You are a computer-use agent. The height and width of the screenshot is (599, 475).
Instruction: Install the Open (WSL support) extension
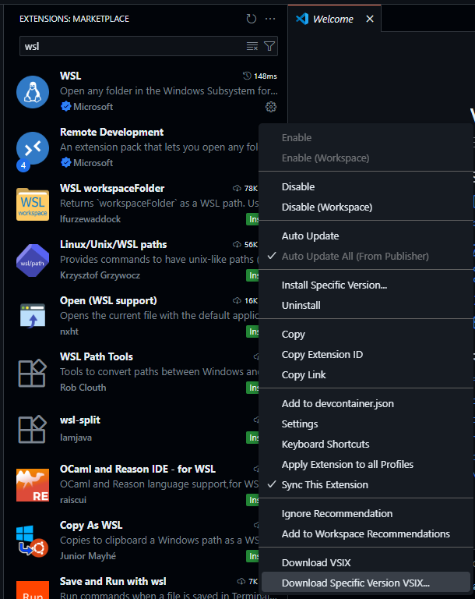252,331
